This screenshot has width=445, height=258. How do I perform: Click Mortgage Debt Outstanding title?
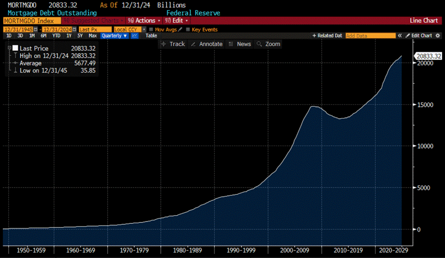[52, 13]
